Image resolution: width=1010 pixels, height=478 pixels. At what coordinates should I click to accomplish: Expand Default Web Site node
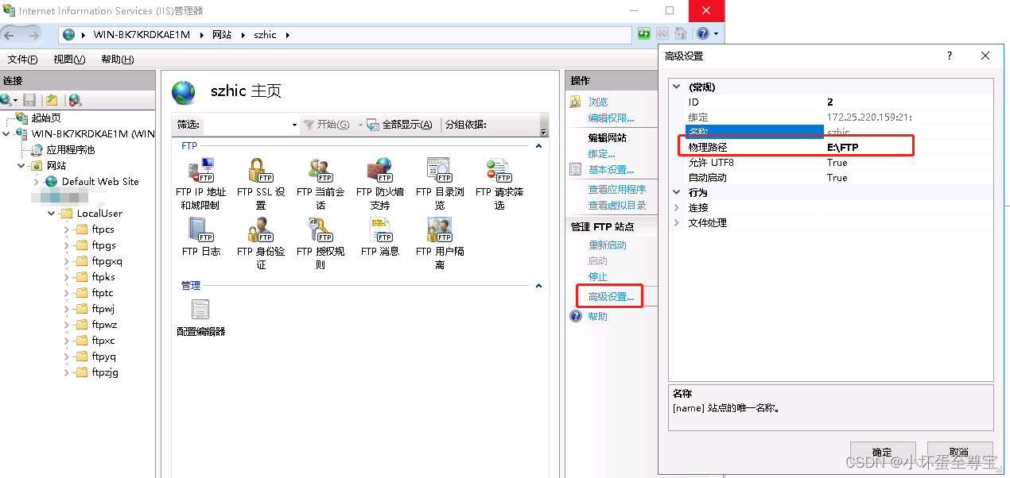(x=36, y=181)
